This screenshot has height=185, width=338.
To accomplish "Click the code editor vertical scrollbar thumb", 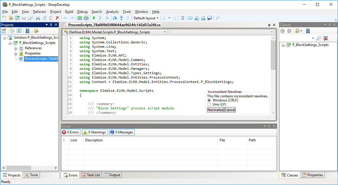I will [x=273, y=56].
